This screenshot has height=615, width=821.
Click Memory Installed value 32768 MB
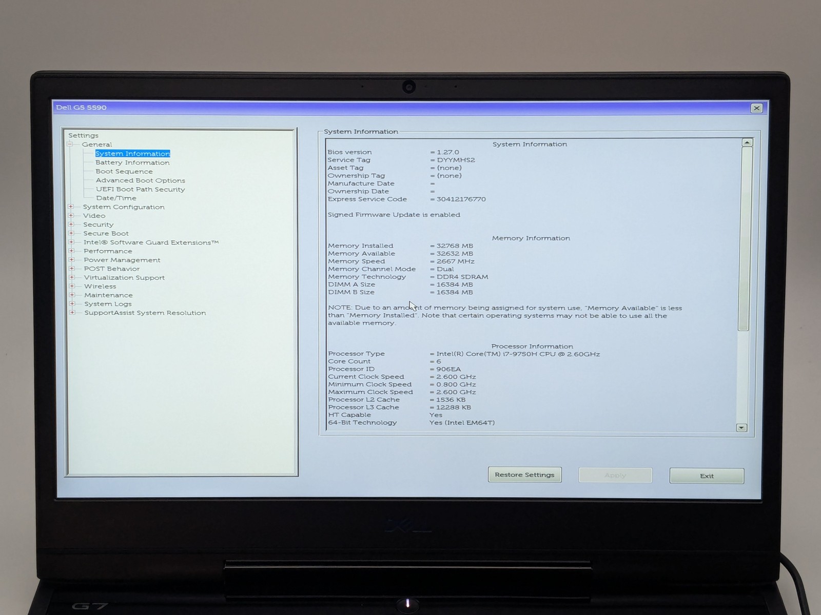click(455, 245)
